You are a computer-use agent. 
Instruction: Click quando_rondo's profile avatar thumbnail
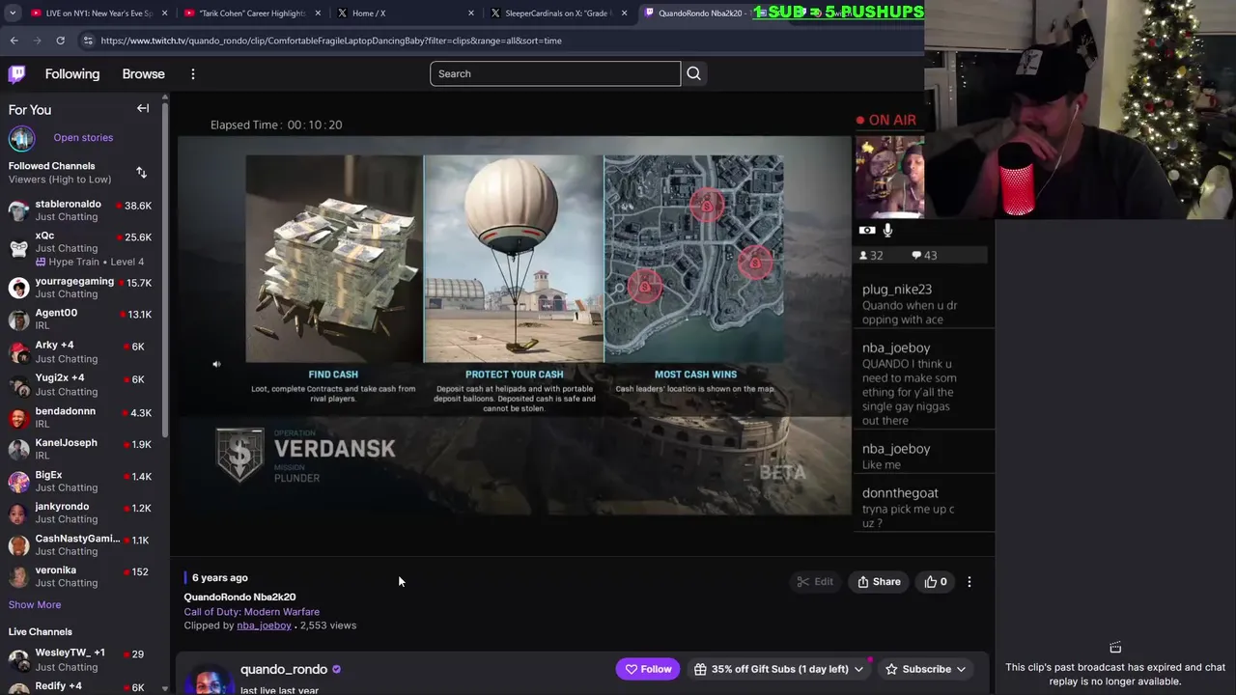pyautogui.click(x=210, y=679)
